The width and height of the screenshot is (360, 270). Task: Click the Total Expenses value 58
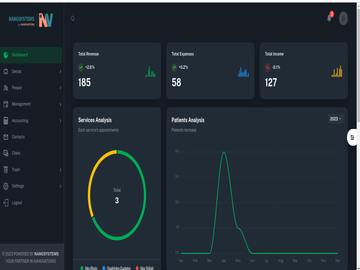176,83
